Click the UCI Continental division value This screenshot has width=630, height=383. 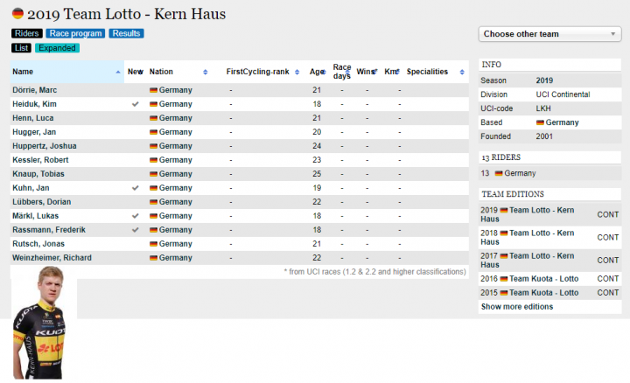pyautogui.click(x=563, y=94)
